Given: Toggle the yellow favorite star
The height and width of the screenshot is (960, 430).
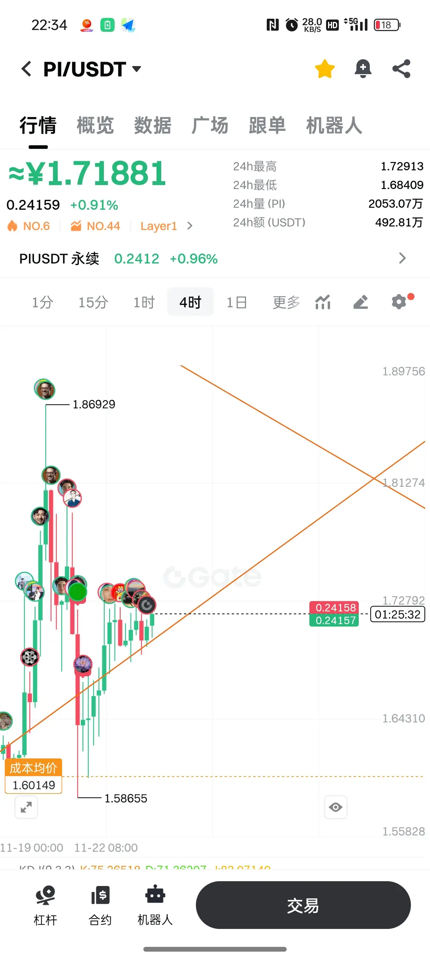Looking at the screenshot, I should (x=324, y=69).
